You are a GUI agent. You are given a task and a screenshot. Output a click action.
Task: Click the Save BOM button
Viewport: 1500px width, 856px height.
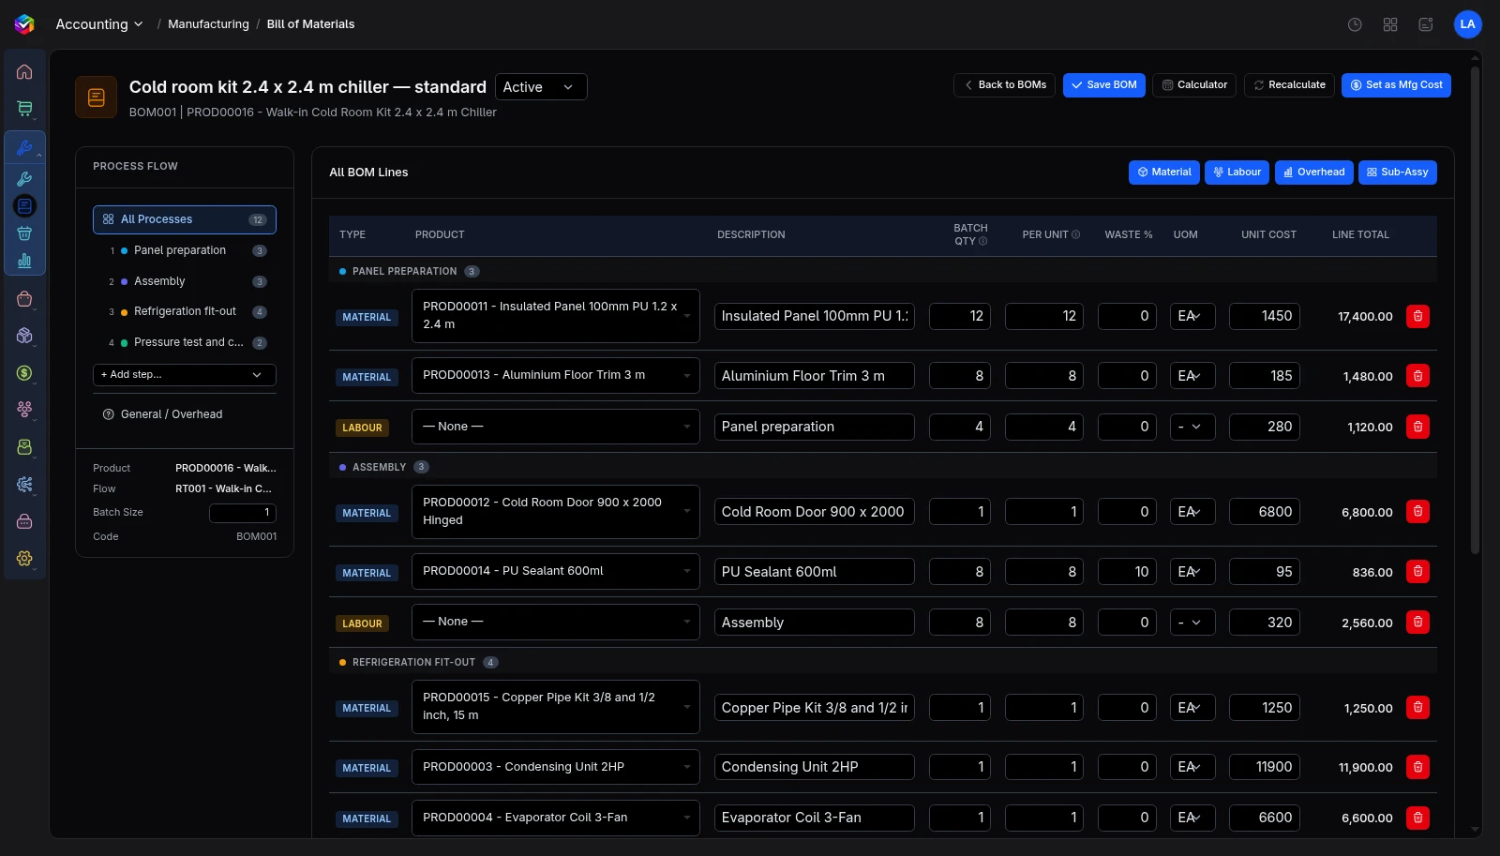pyautogui.click(x=1104, y=85)
